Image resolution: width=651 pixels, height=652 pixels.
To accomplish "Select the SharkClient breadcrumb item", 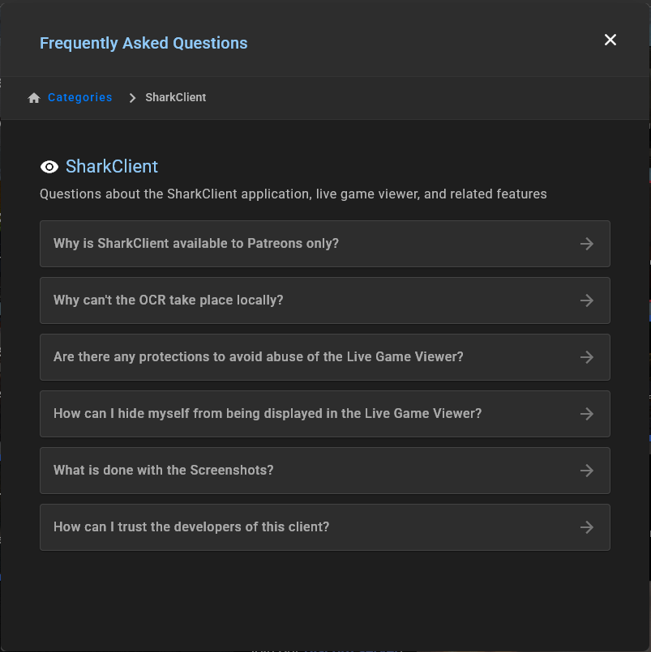I will (x=175, y=97).
